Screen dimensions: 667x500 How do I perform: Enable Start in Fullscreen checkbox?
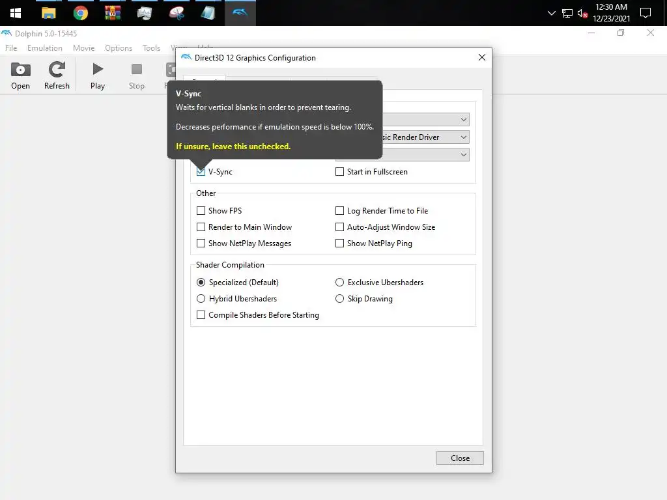339,172
